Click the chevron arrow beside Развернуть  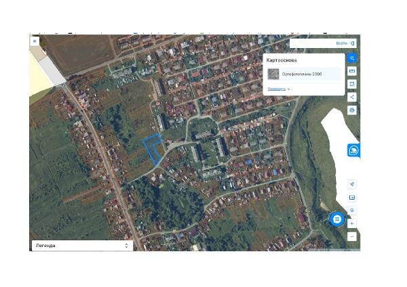[289, 89]
